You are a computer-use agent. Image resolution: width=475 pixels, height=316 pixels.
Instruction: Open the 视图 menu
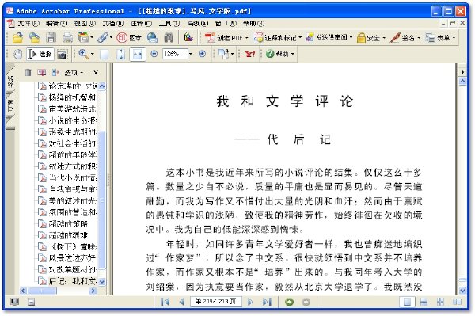point(85,23)
